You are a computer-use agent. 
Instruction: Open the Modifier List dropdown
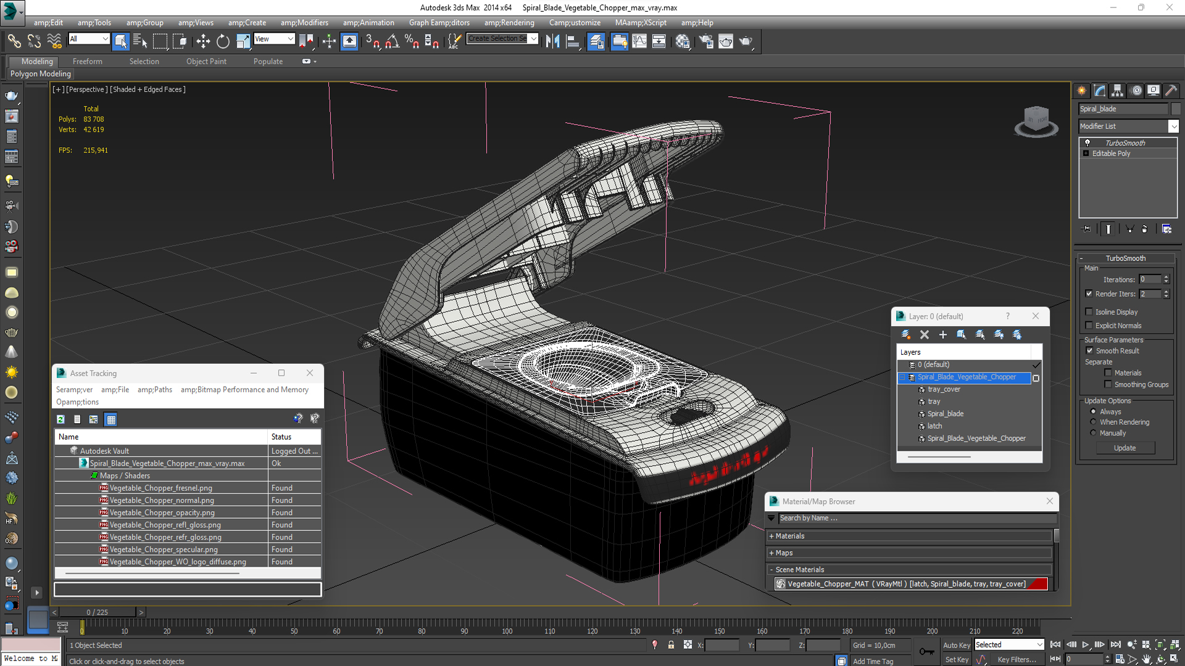pyautogui.click(x=1128, y=126)
